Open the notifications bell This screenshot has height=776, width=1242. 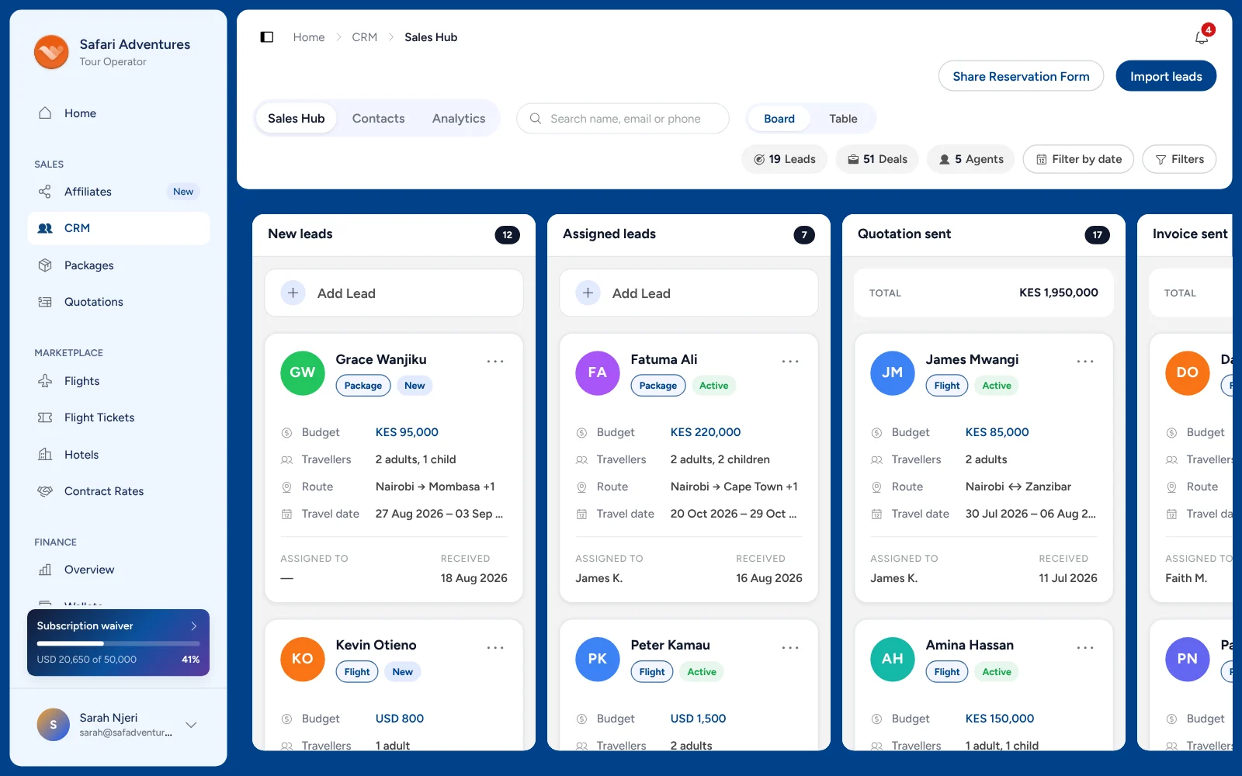point(1202,36)
